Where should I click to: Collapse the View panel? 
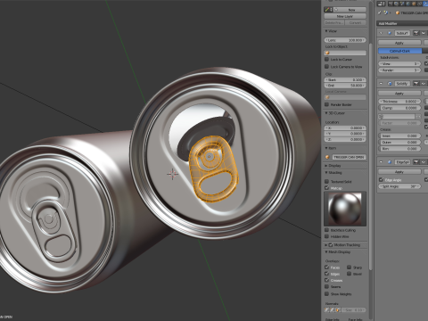coord(326,31)
